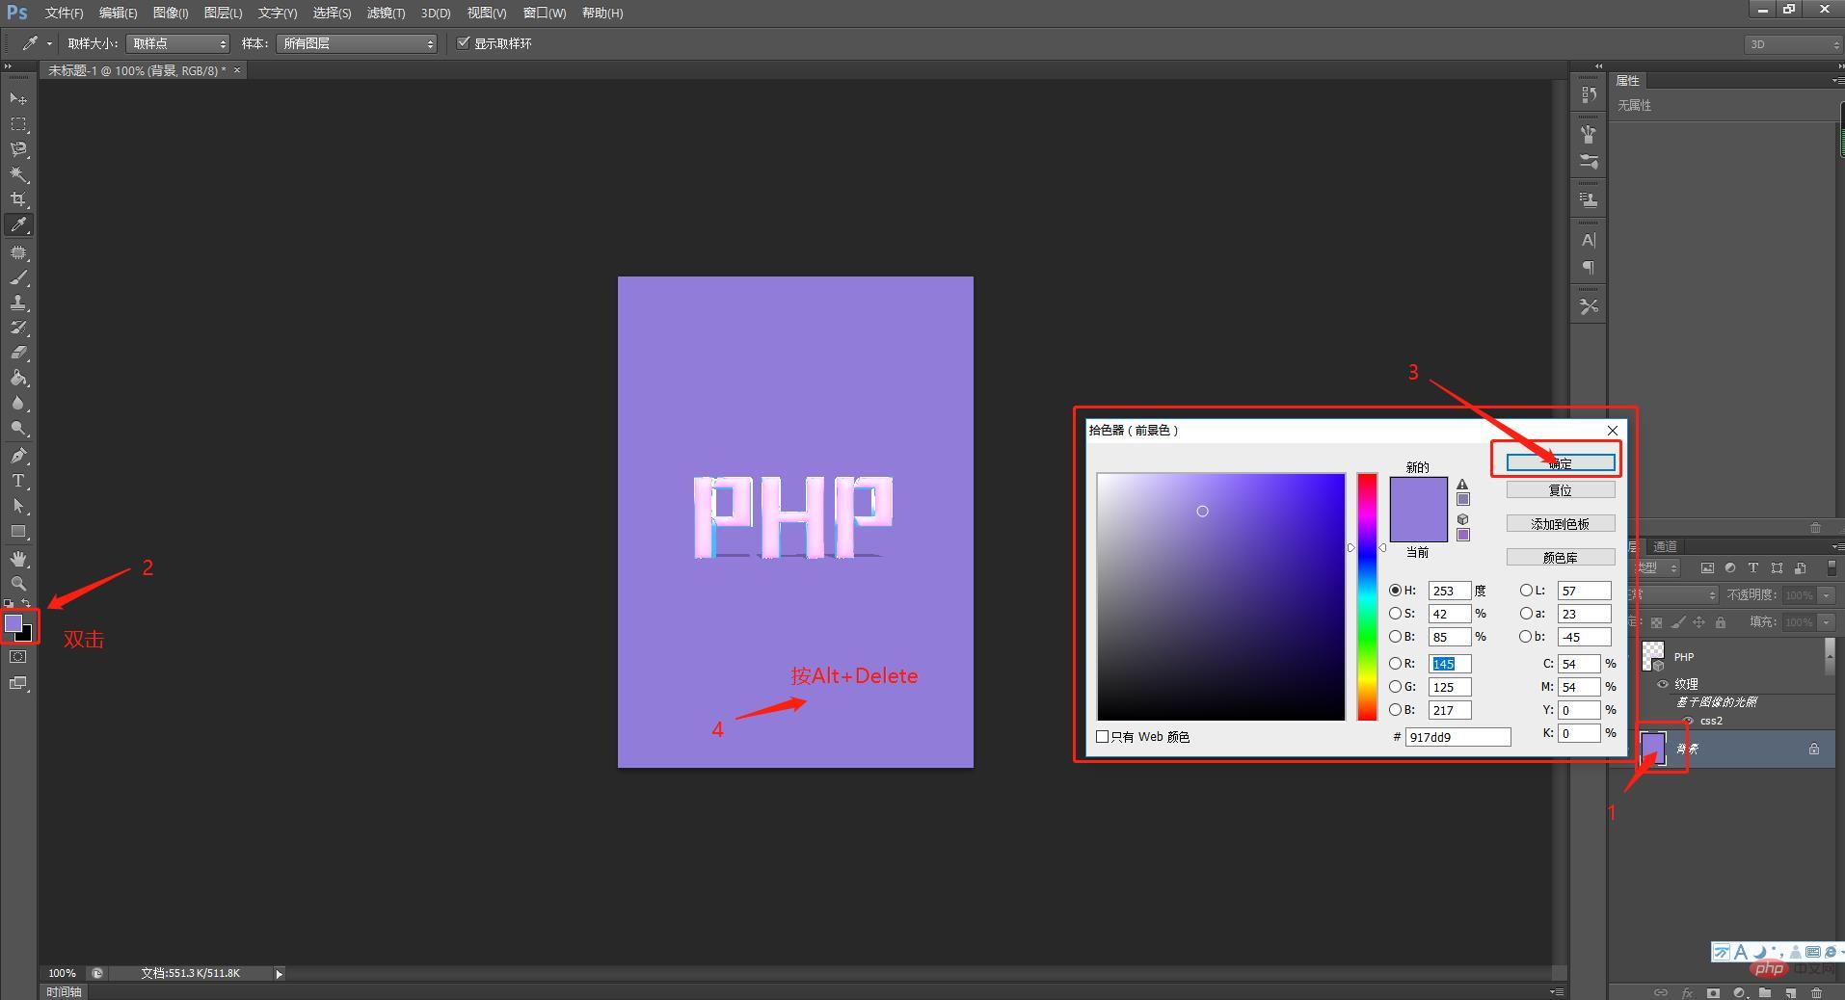Select the Horizontal Type tool
1845x1000 pixels.
tap(18, 481)
